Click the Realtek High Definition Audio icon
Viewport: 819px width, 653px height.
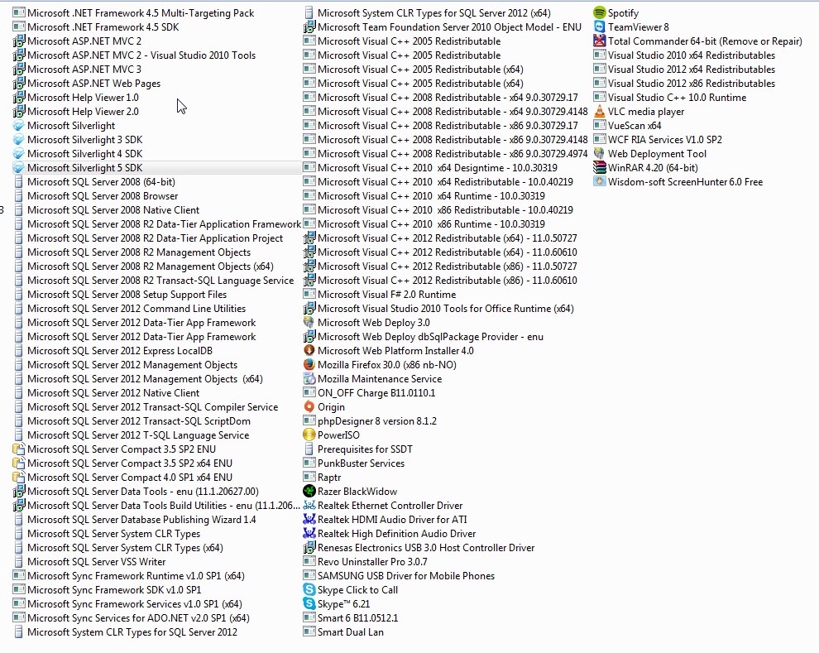tap(309, 534)
